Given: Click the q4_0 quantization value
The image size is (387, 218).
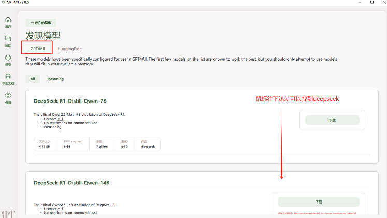Looking at the screenshot, I should (124, 146).
